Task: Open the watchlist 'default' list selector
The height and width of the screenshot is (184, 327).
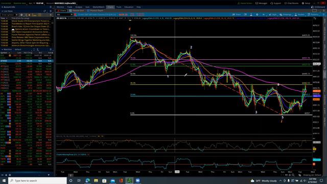Action: click(x=18, y=50)
